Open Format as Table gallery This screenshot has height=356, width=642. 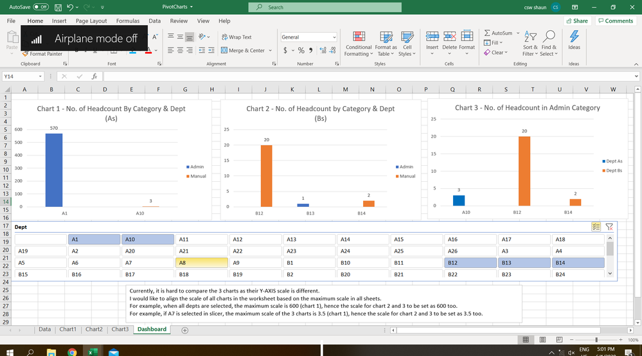coord(386,44)
